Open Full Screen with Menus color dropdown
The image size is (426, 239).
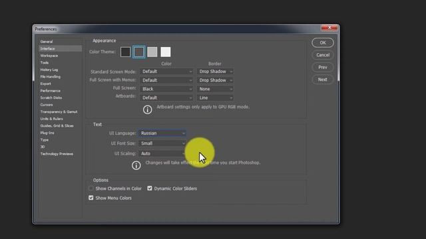[x=166, y=80]
